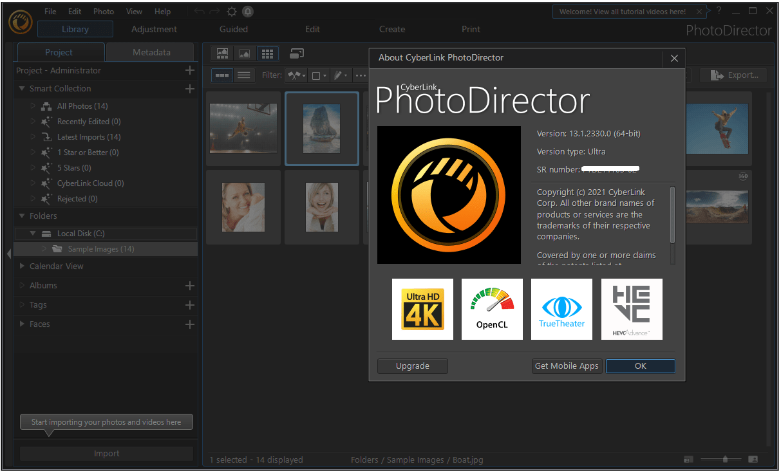This screenshot has width=781, height=473.
Task: Click OK in the About dialog
Action: pyautogui.click(x=641, y=366)
